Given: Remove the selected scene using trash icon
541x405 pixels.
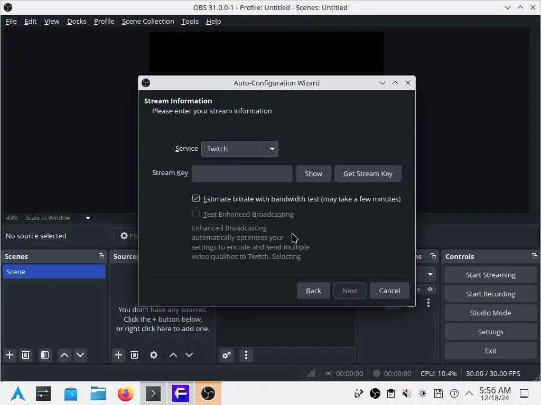Looking at the screenshot, I should [x=25, y=355].
